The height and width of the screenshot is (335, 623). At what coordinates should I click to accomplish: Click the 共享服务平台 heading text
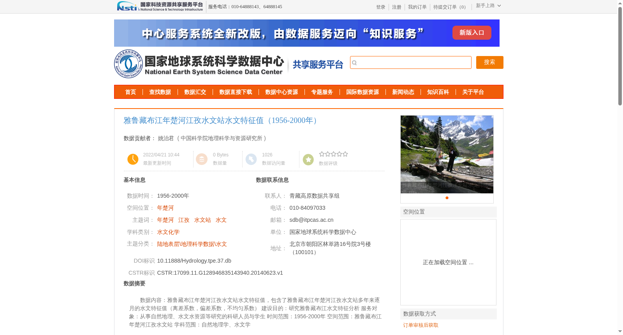click(318, 65)
